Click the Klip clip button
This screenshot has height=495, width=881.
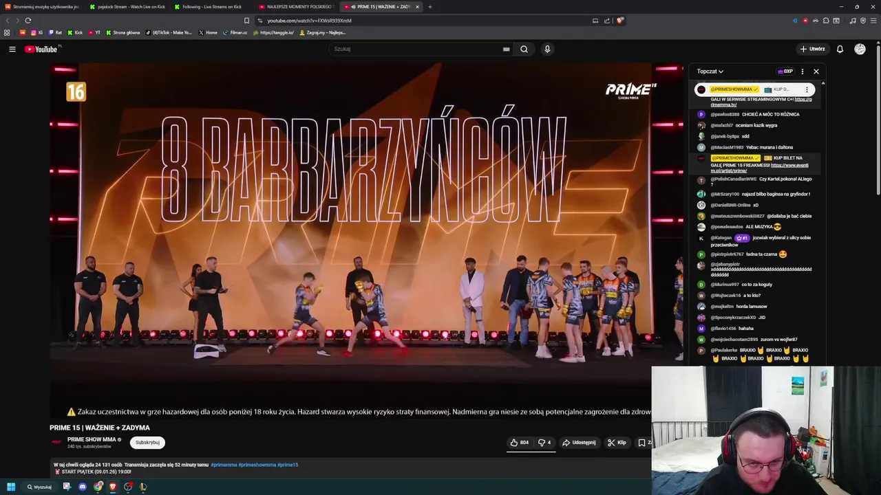(617, 443)
